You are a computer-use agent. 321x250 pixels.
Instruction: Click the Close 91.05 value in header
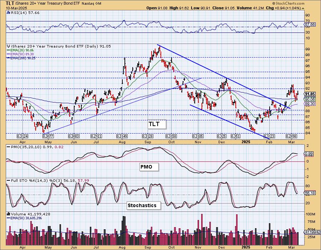223,8
